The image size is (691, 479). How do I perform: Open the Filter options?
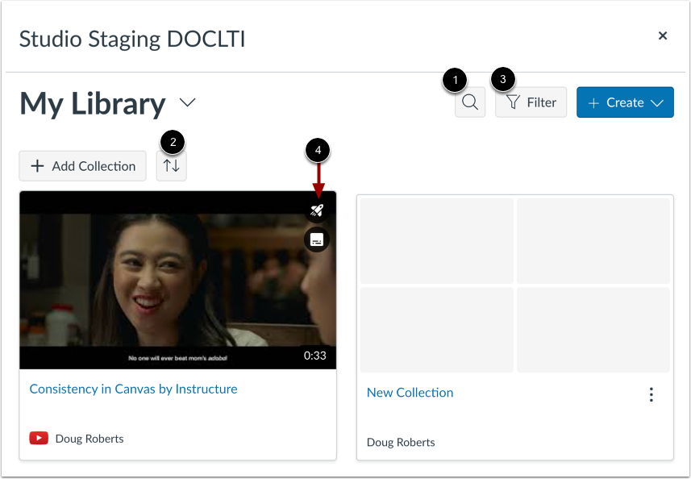click(x=531, y=102)
